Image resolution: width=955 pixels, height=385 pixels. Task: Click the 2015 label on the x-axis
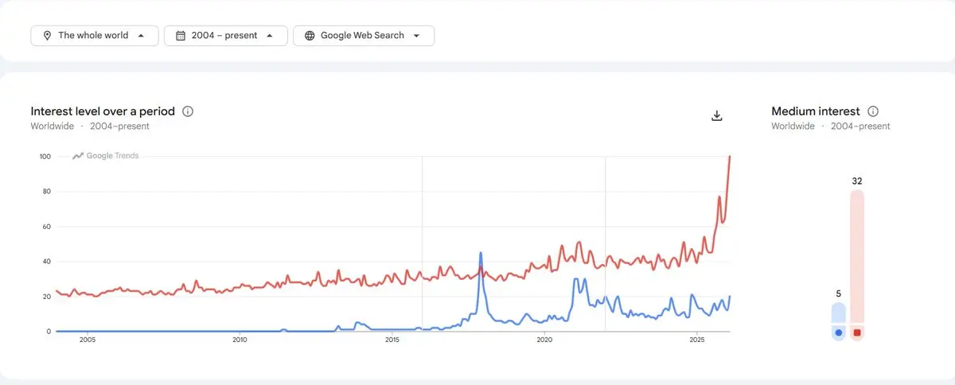point(392,340)
